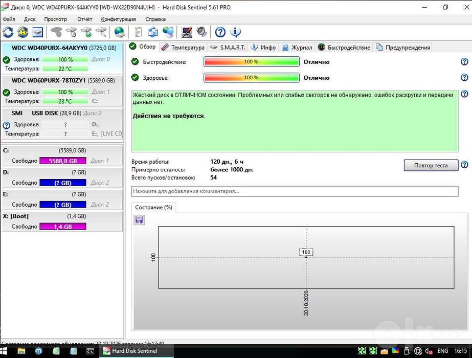Viewport: 472px width, 358px height.
Task: Click the help icon next to green status text
Action: click(x=464, y=94)
